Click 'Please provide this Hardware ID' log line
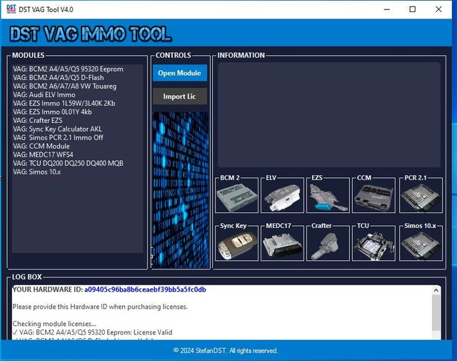The height and width of the screenshot is (361, 457). [x=100, y=307]
